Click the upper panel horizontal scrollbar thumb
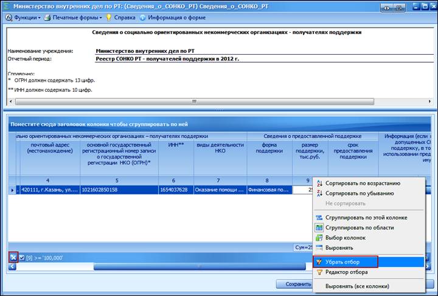438x296 pixels. click(195, 102)
